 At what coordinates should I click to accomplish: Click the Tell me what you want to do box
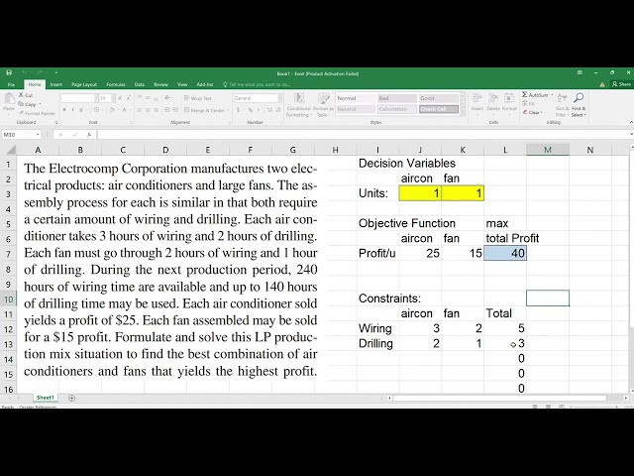click(x=258, y=84)
